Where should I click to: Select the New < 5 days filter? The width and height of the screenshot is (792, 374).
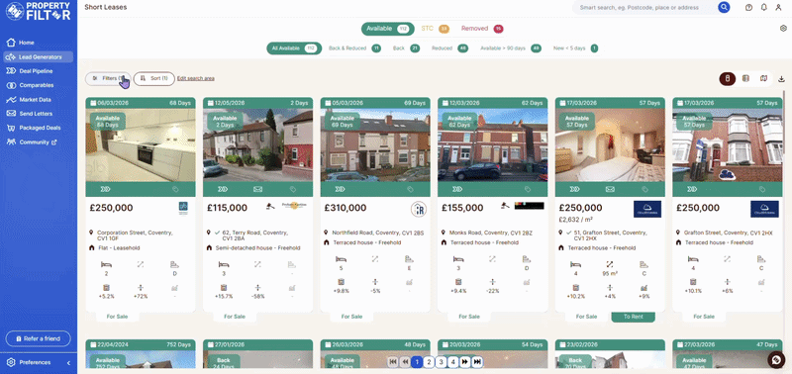point(575,48)
